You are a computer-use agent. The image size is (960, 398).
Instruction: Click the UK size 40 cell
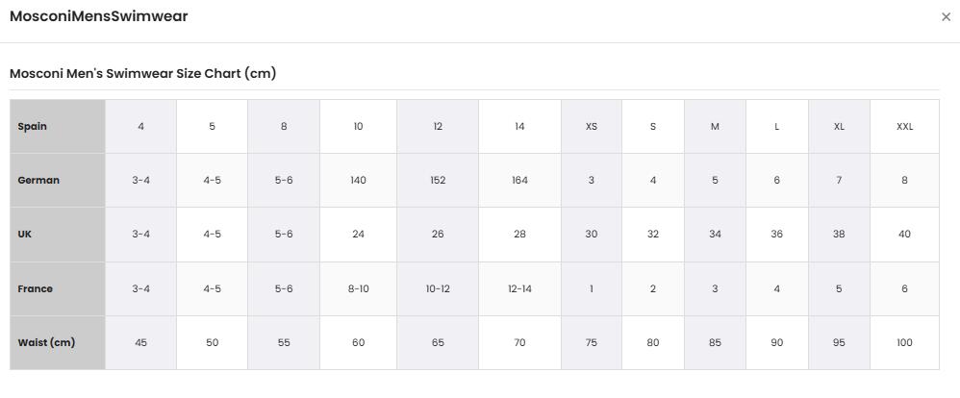pos(905,235)
